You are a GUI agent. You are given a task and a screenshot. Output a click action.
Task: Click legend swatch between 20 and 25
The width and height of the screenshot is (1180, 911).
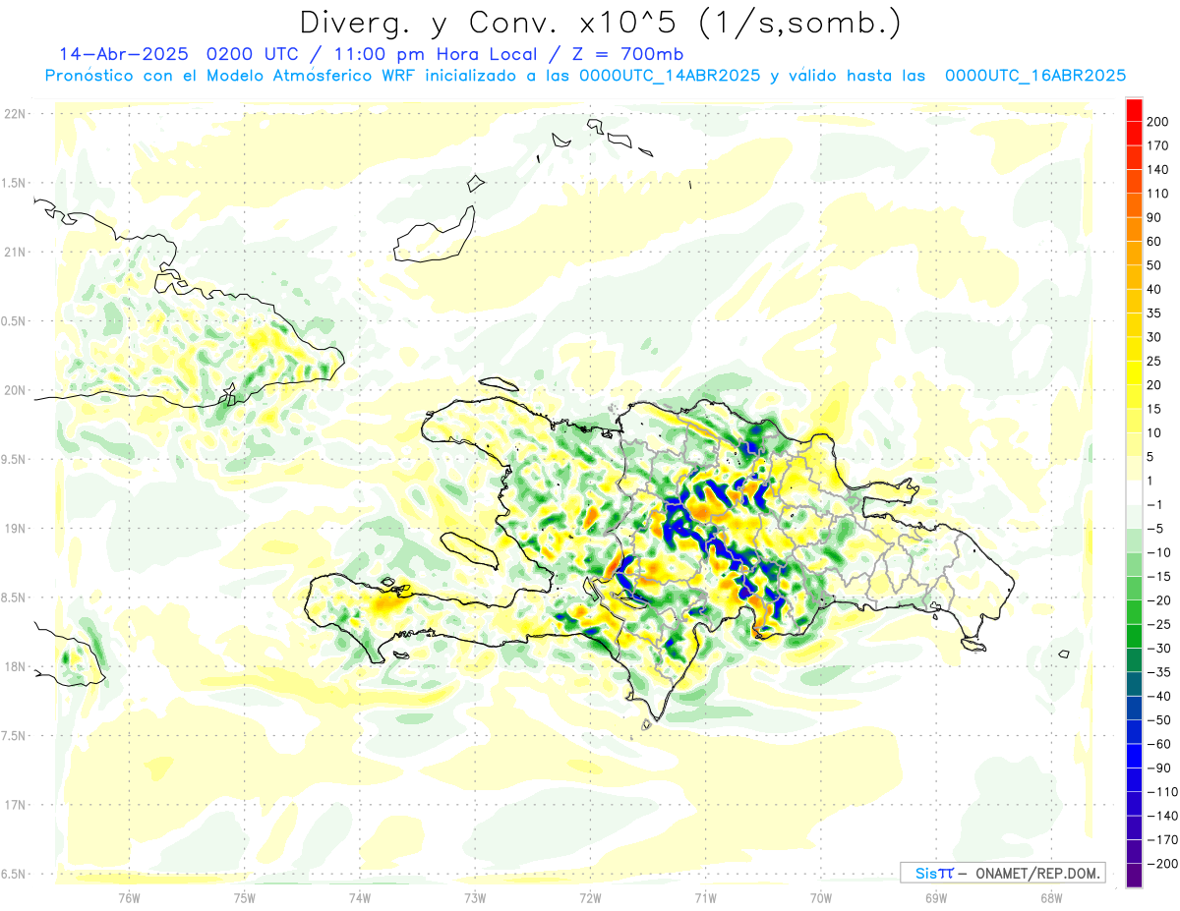[1135, 373]
